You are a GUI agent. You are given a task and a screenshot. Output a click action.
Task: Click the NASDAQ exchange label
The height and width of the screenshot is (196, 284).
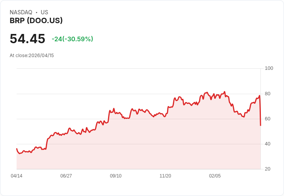coord(21,12)
